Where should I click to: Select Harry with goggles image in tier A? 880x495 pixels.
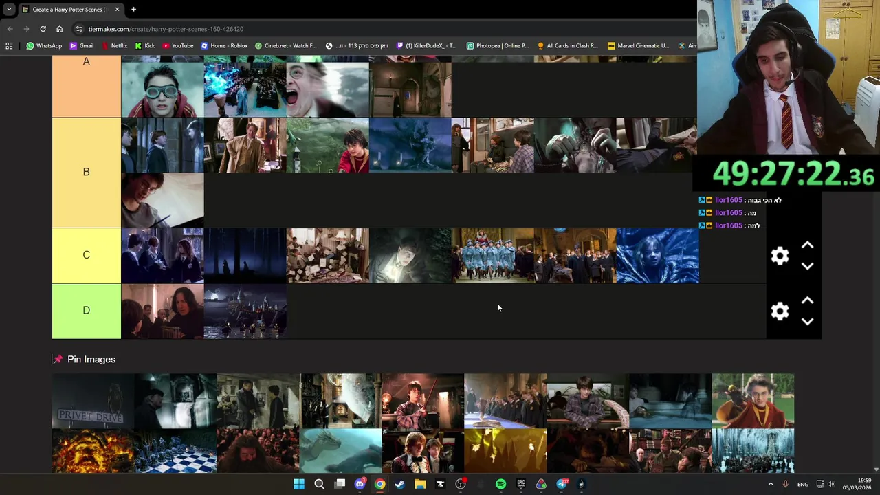pyautogui.click(x=162, y=89)
